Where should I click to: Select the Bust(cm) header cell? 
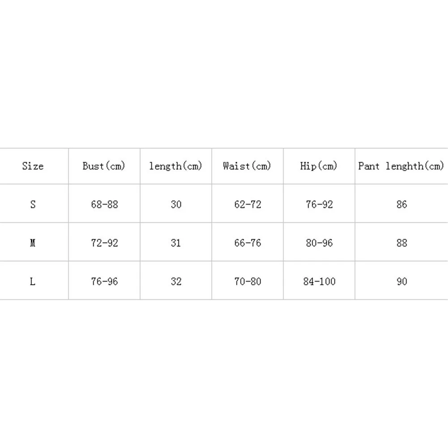(104, 166)
